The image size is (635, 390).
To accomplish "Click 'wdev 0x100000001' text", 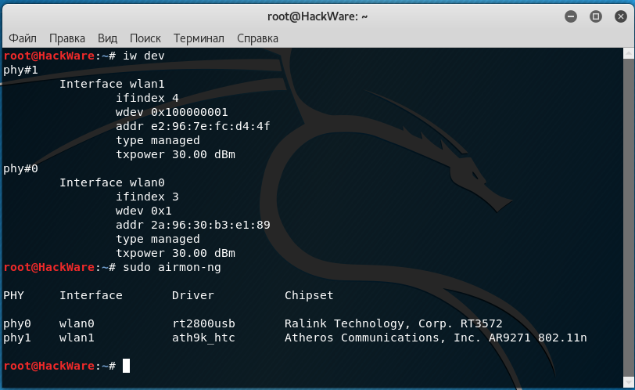I will pyautogui.click(x=172, y=112).
